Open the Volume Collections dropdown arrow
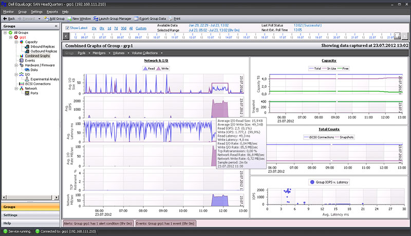The image size is (411, 236). click(x=161, y=53)
